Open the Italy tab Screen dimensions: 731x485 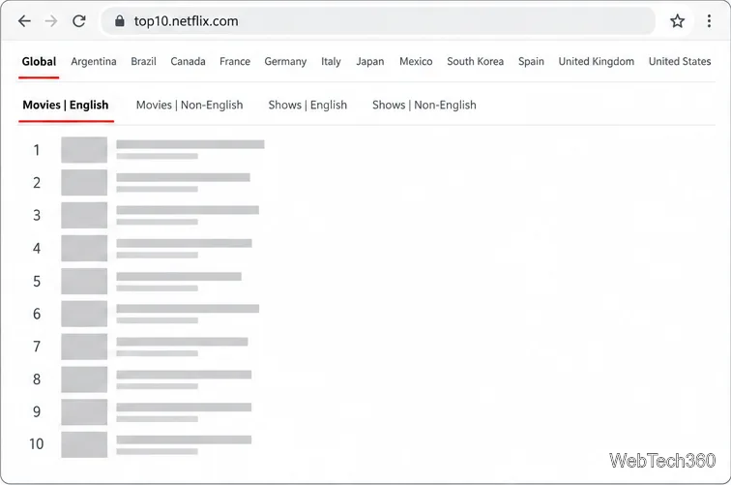331,62
